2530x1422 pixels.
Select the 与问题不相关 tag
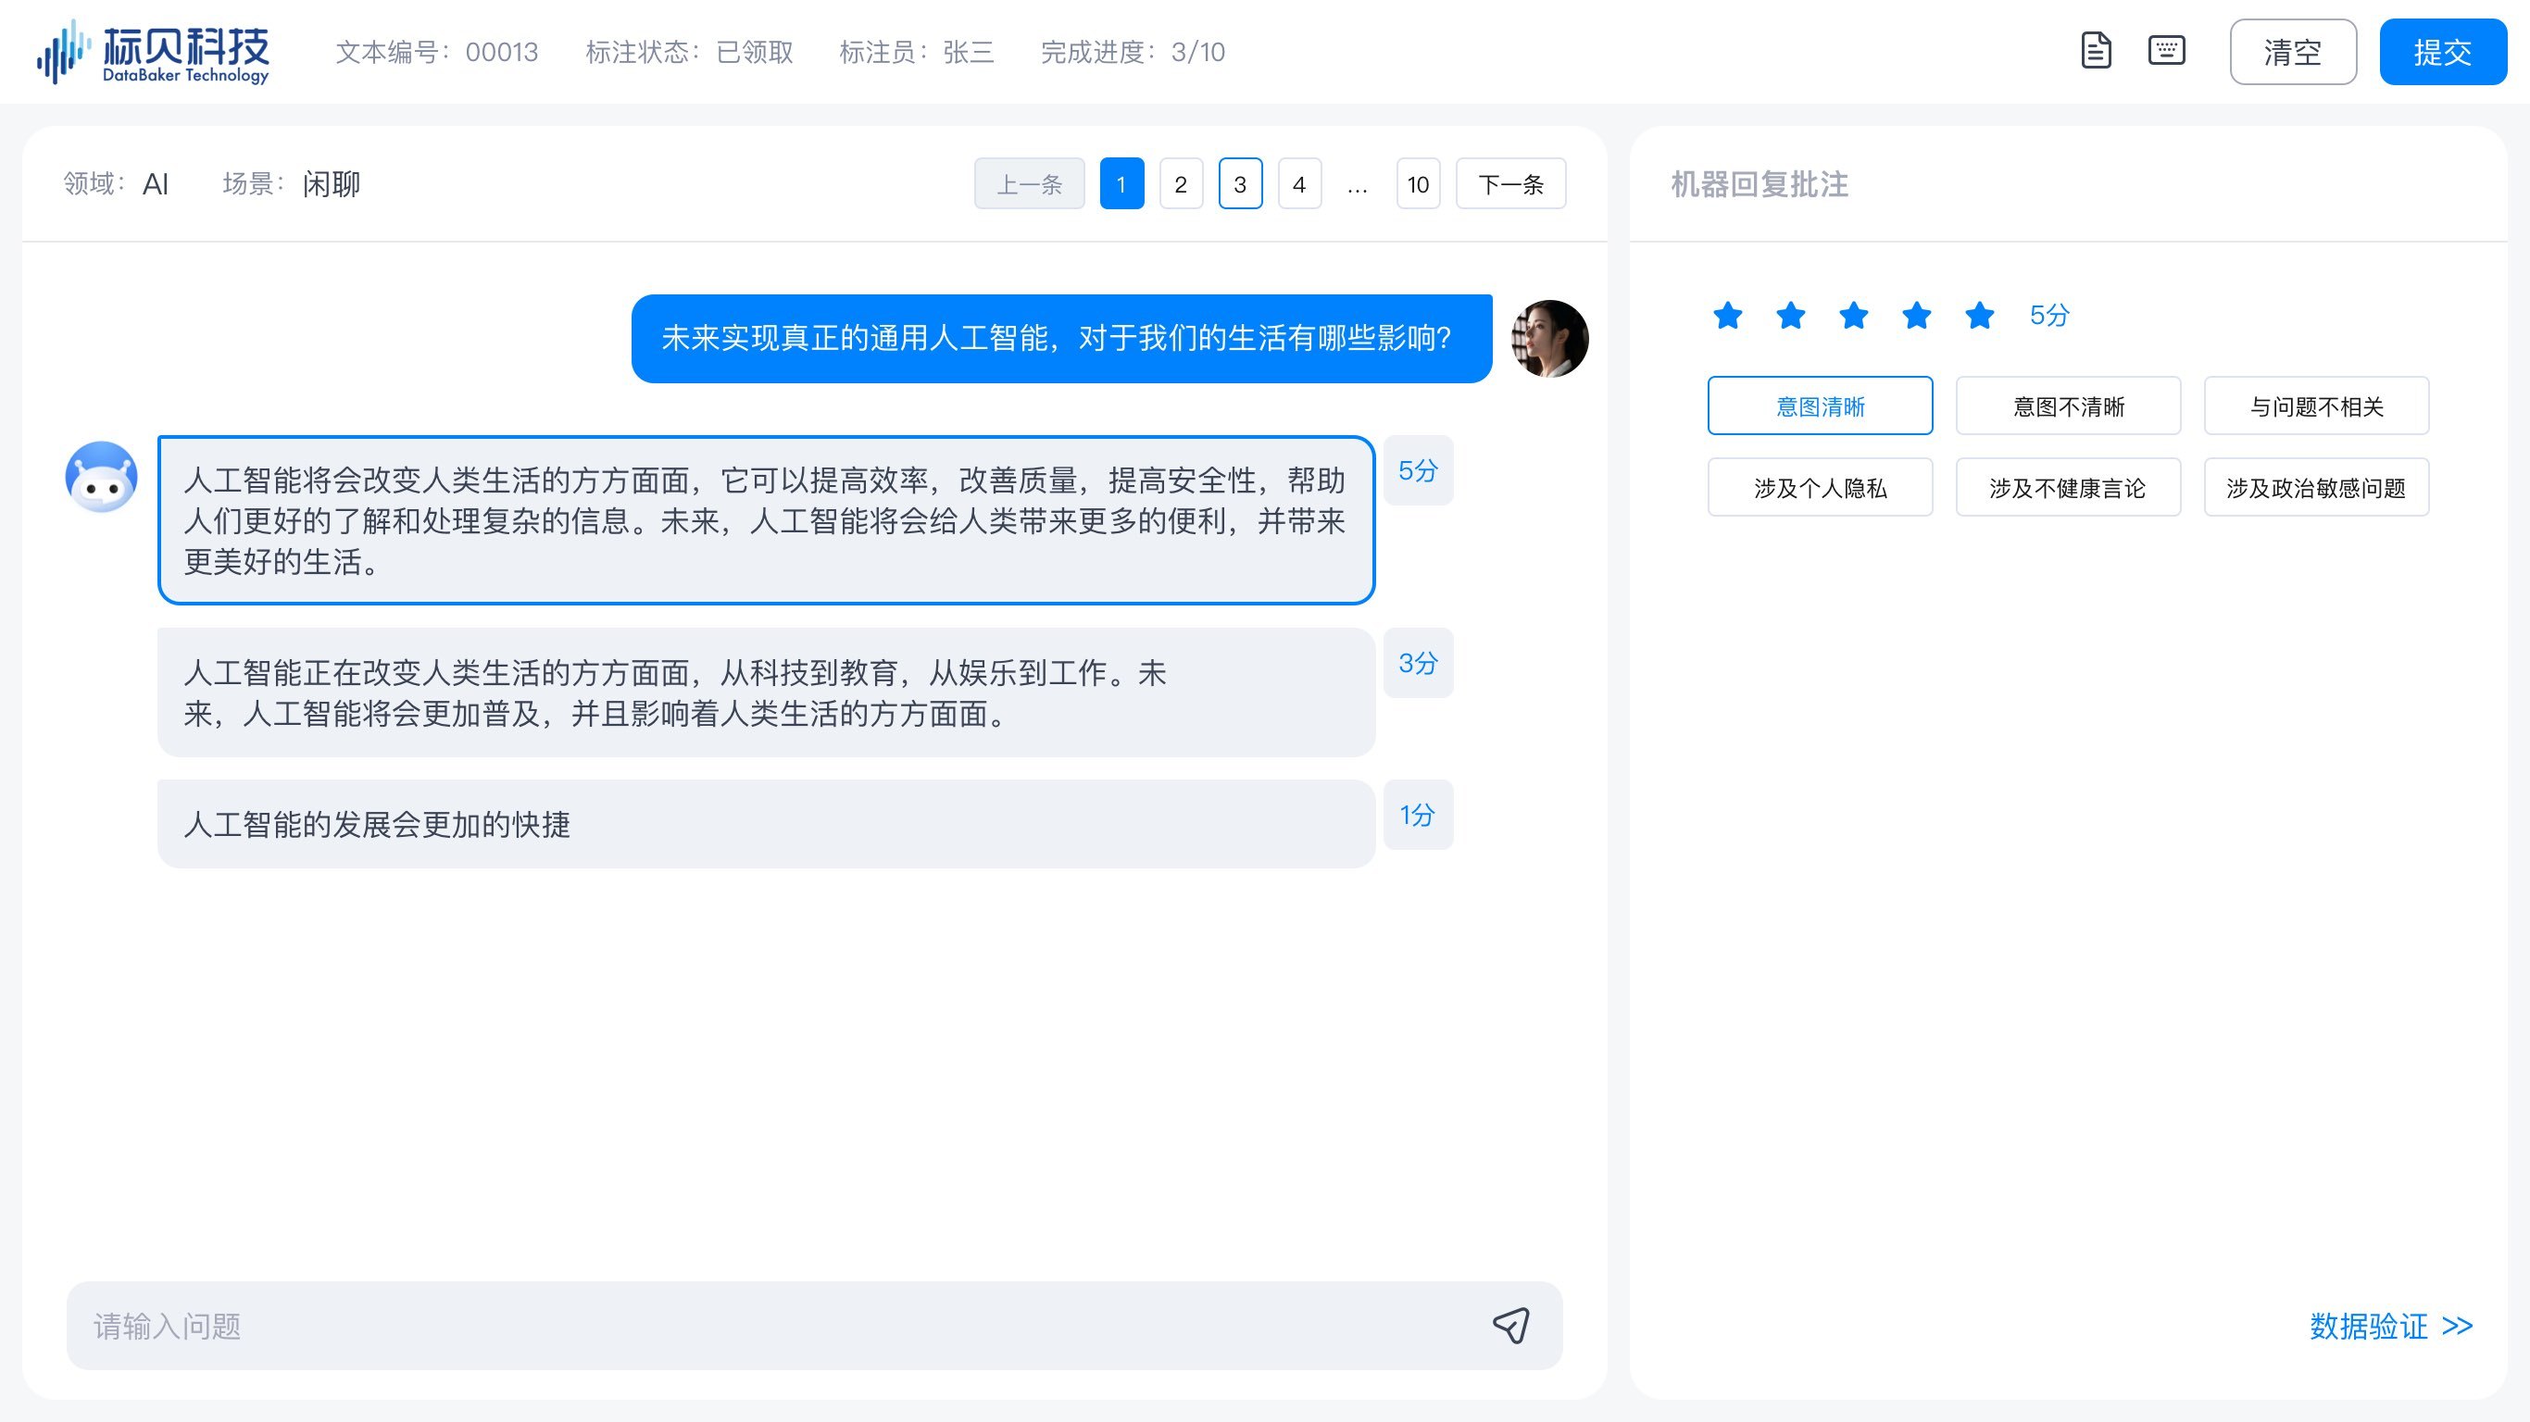tap(2316, 405)
